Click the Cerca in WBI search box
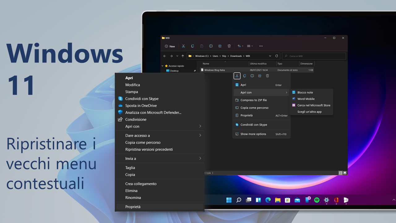This screenshot has height=223, width=396. coord(314,56)
